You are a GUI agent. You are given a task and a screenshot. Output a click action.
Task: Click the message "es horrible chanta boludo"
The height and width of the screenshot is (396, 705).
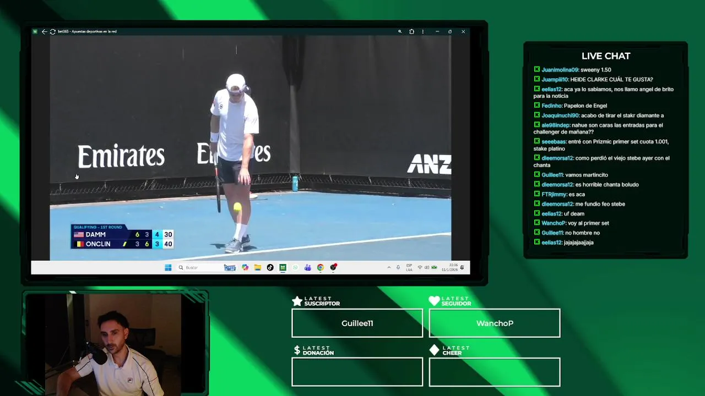pyautogui.click(x=607, y=185)
